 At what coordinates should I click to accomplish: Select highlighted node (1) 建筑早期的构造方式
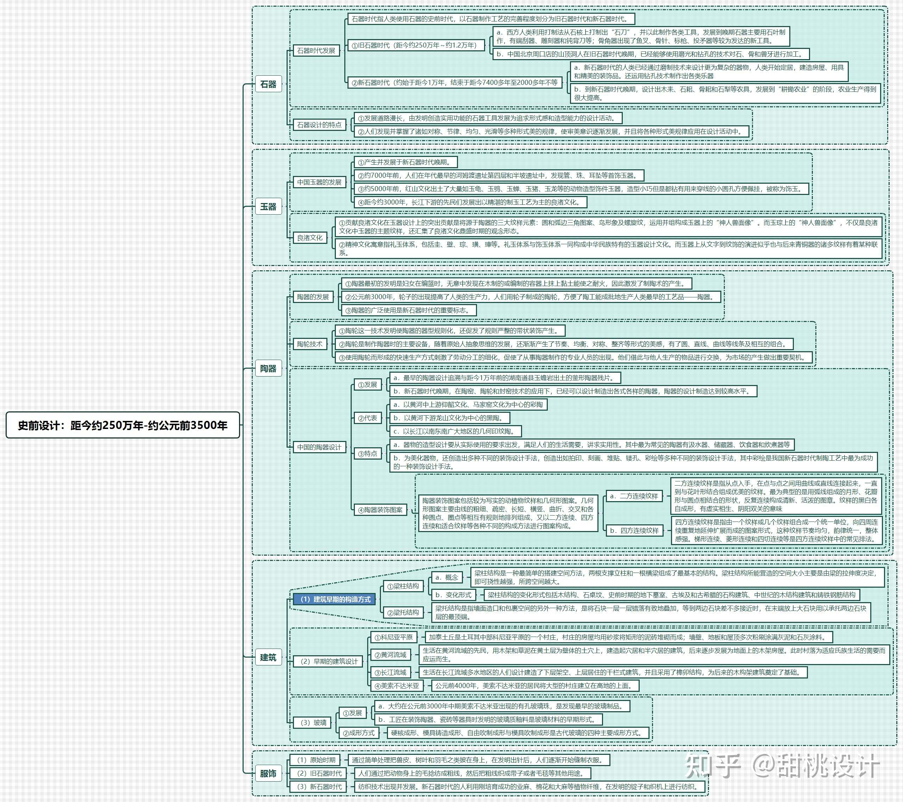click(335, 599)
